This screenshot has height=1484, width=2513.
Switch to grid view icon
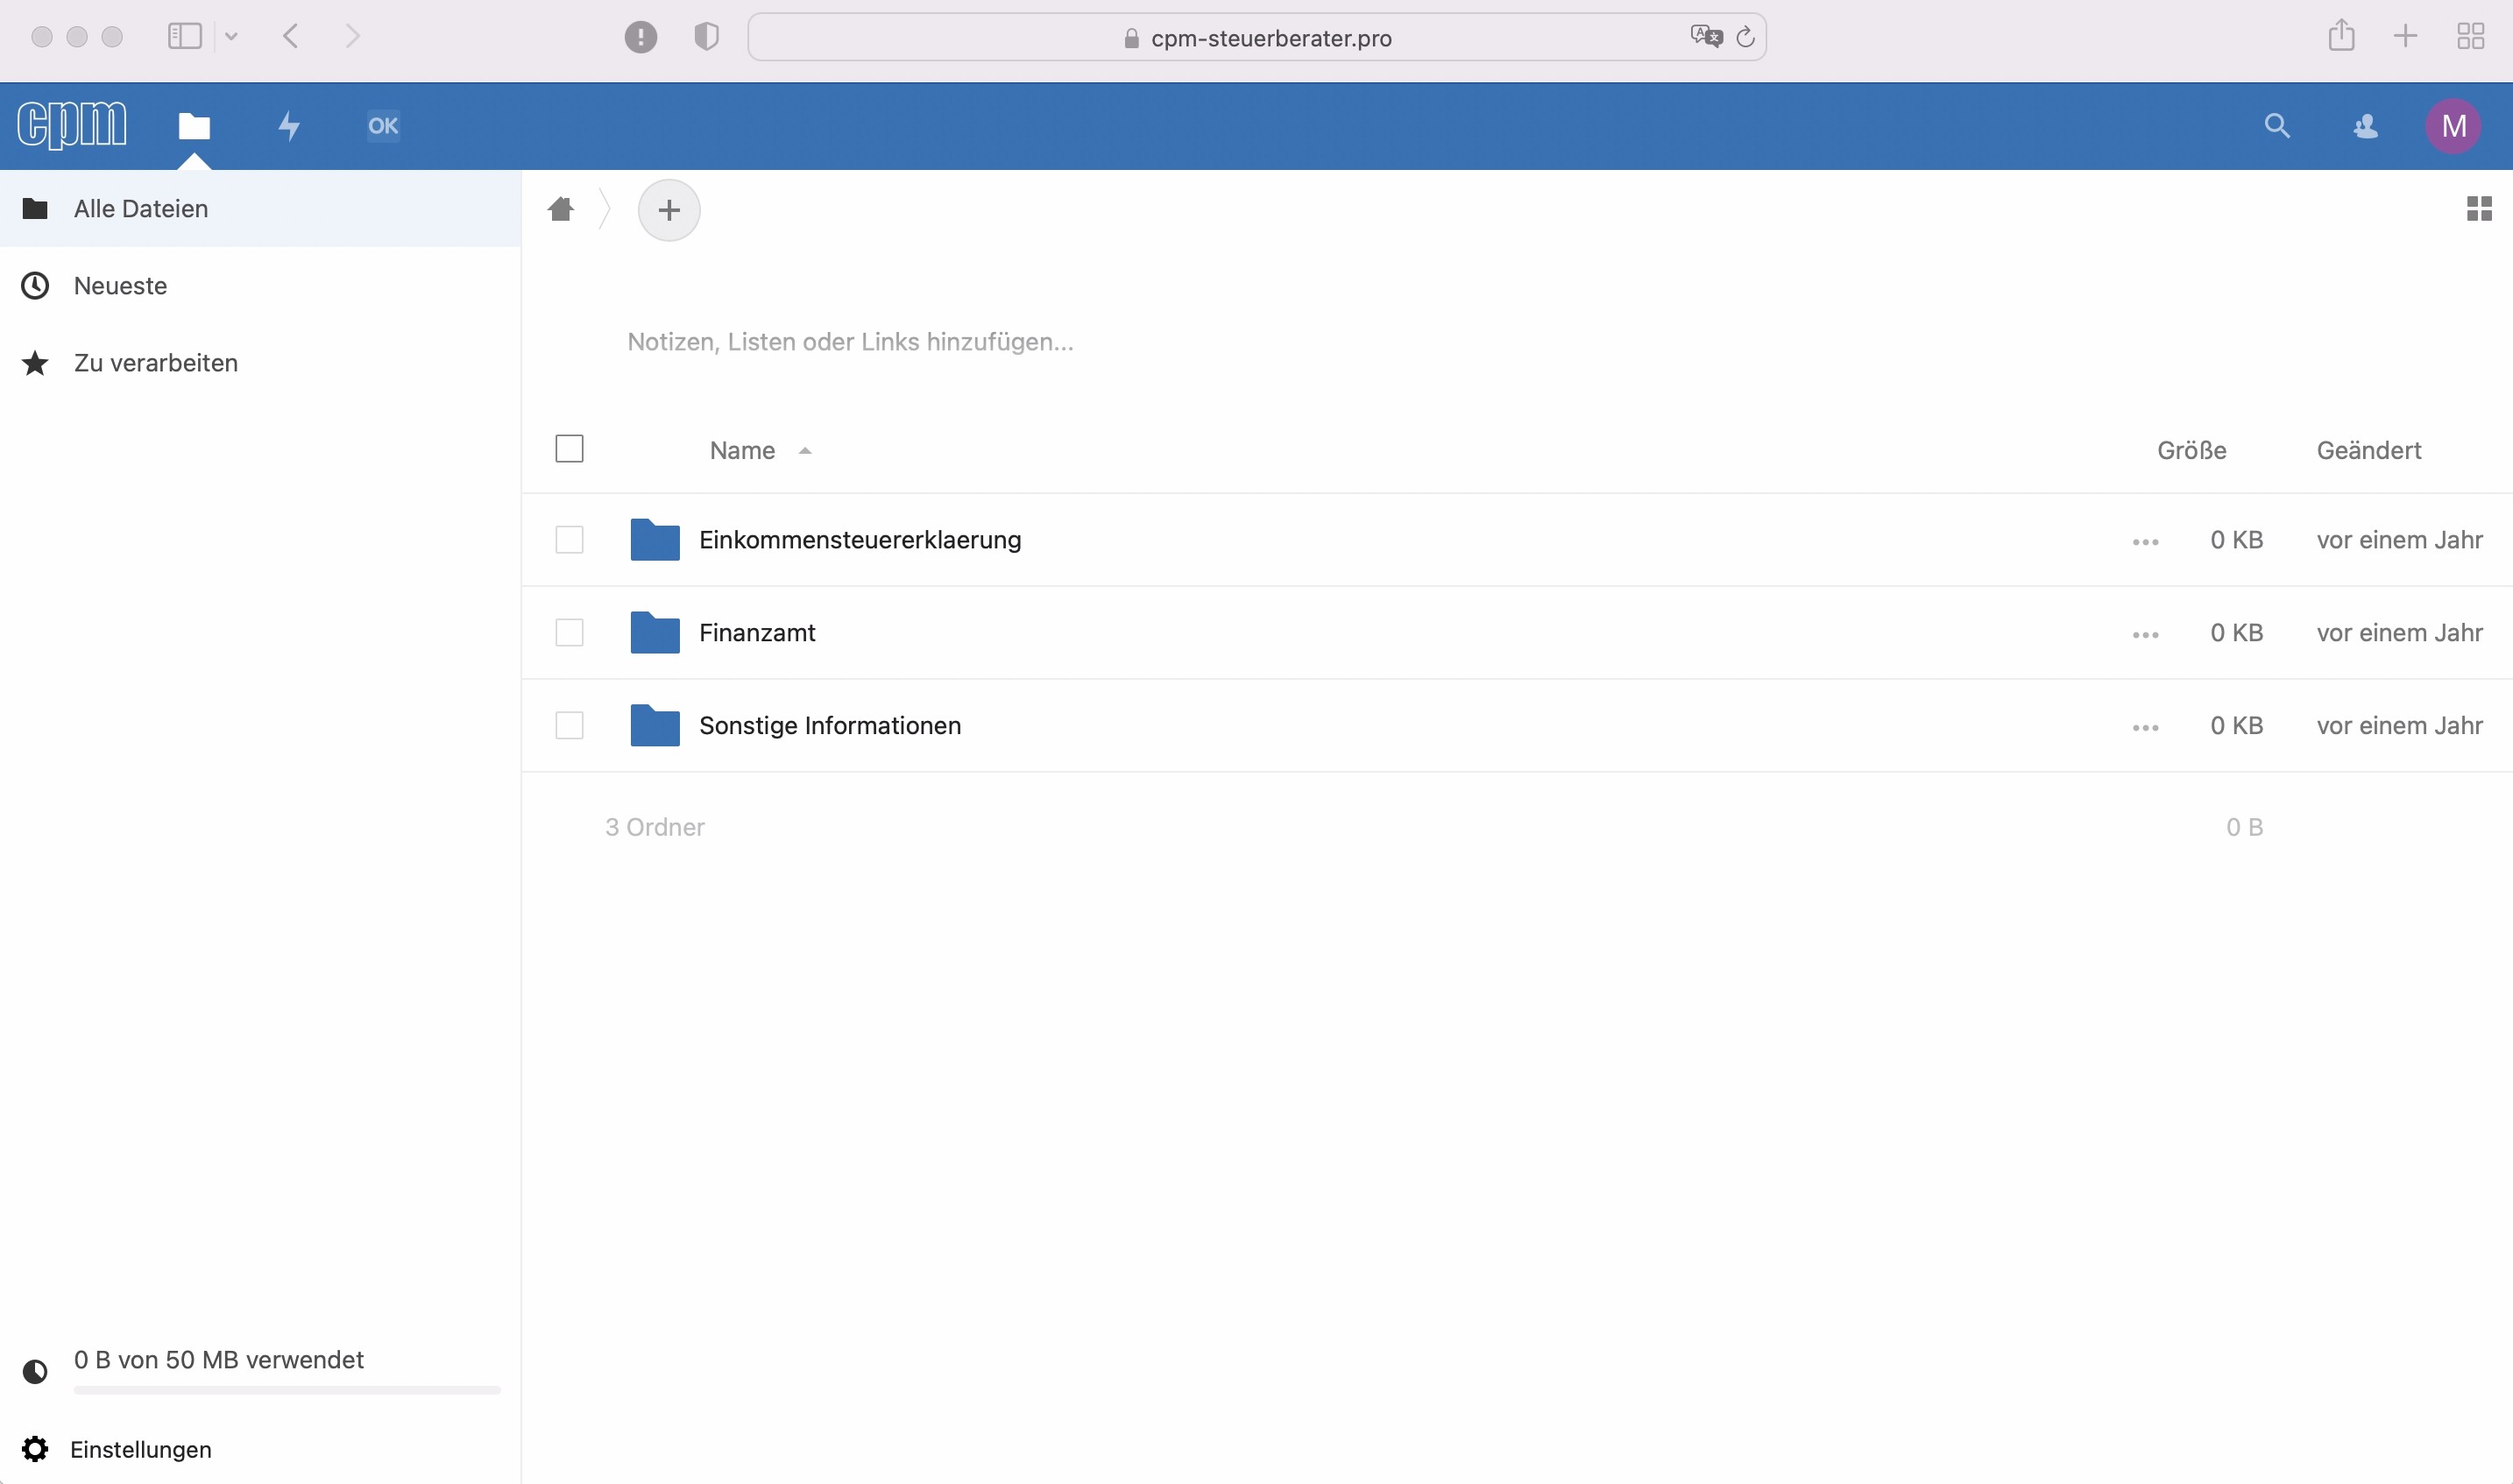(x=2479, y=209)
